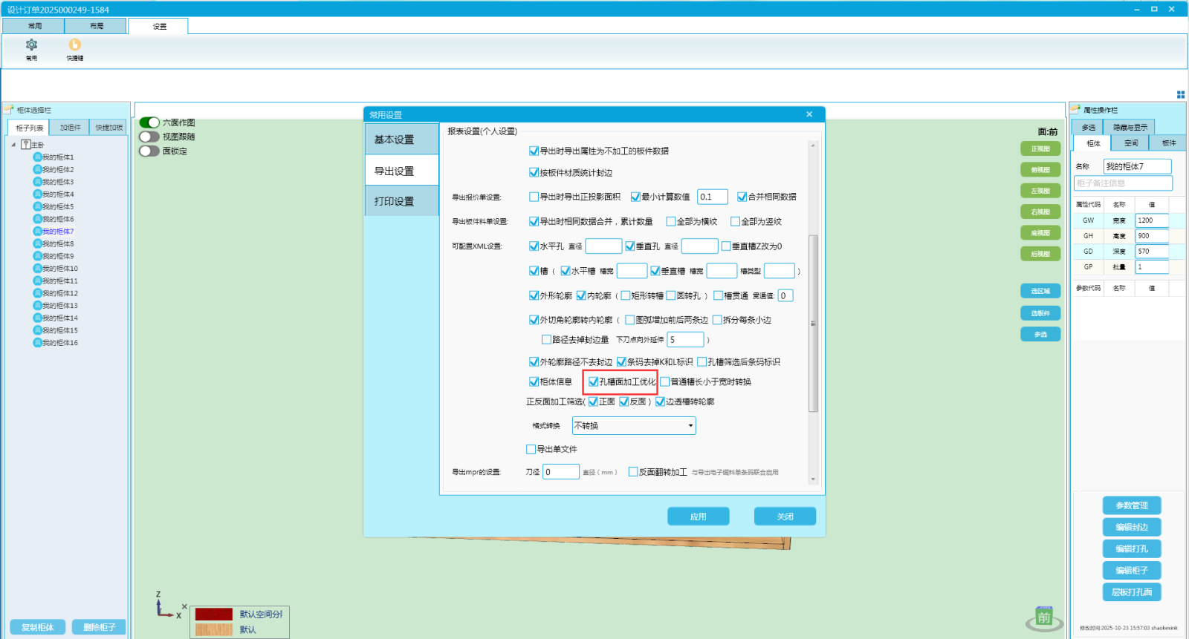Viewport: 1189px width, 639px height.
Task: Switch to the 板件 properties tab
Action: point(1168,143)
